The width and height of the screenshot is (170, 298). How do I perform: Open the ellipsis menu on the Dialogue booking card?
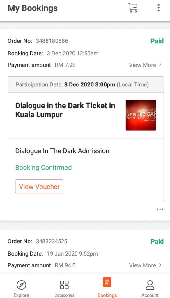[x=160, y=209]
